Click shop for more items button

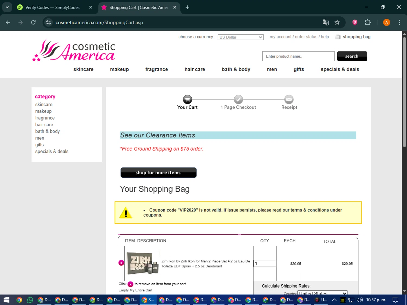158,173
